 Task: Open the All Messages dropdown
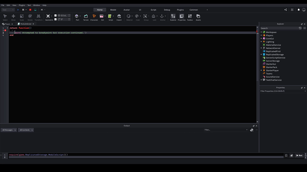9,130
